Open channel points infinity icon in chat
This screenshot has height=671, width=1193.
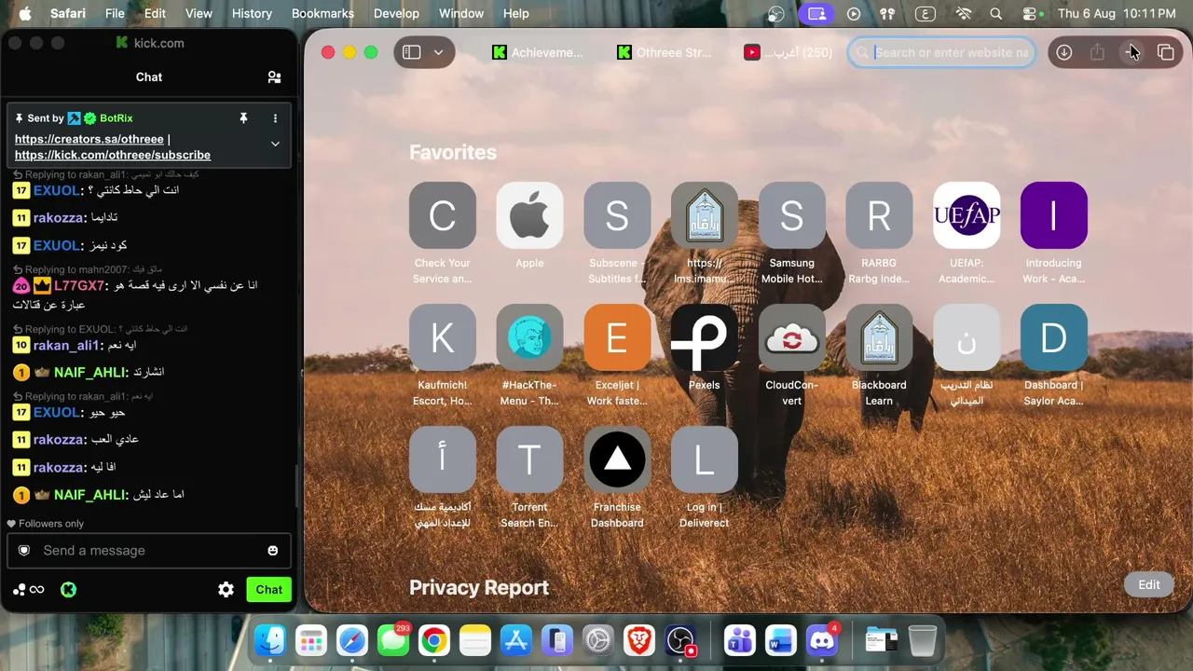pyautogui.click(x=37, y=590)
